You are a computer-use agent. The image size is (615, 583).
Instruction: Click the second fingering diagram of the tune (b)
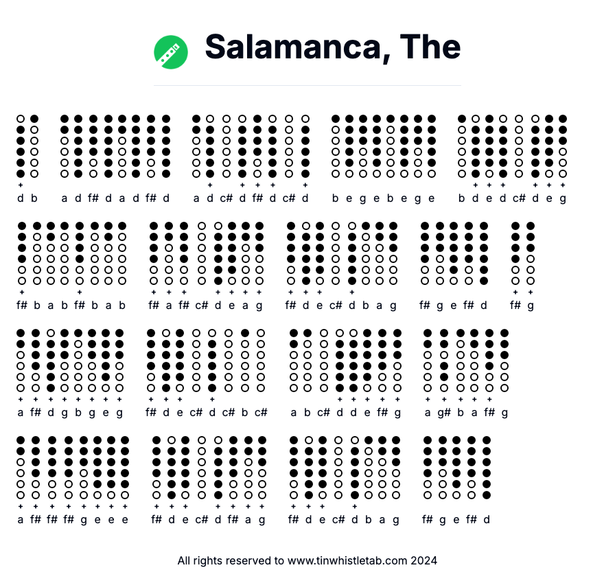coord(34,146)
